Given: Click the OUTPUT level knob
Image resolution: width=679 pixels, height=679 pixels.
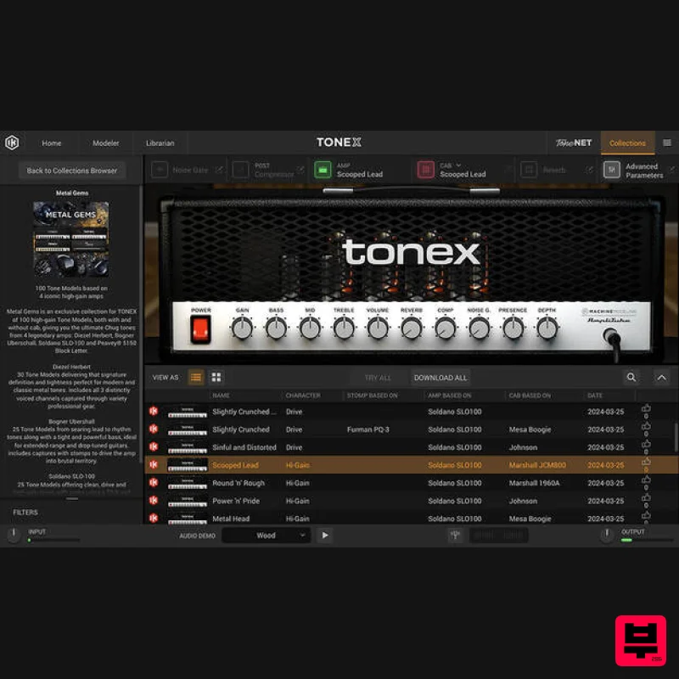Looking at the screenshot, I should click(x=607, y=535).
